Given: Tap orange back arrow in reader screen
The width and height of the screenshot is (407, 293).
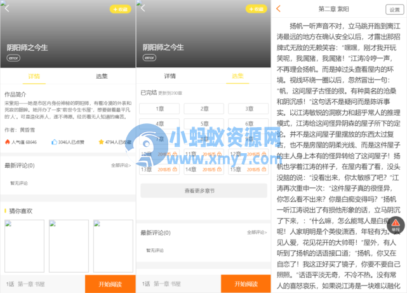Looking at the screenshot, I should point(279,8).
